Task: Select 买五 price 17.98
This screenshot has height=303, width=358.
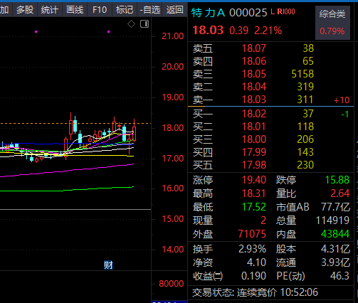Action: [254, 165]
